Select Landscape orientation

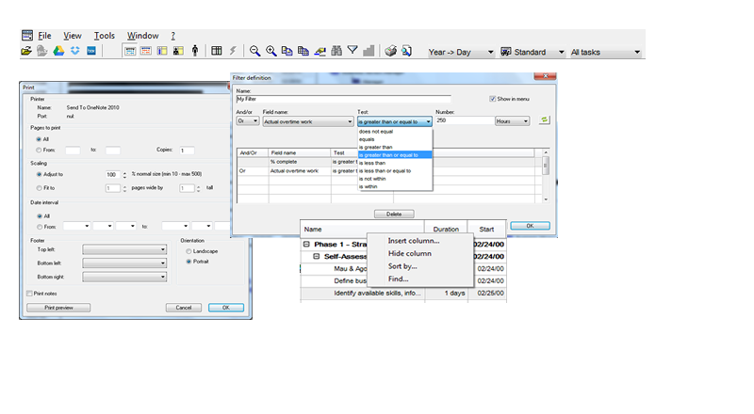(x=188, y=251)
